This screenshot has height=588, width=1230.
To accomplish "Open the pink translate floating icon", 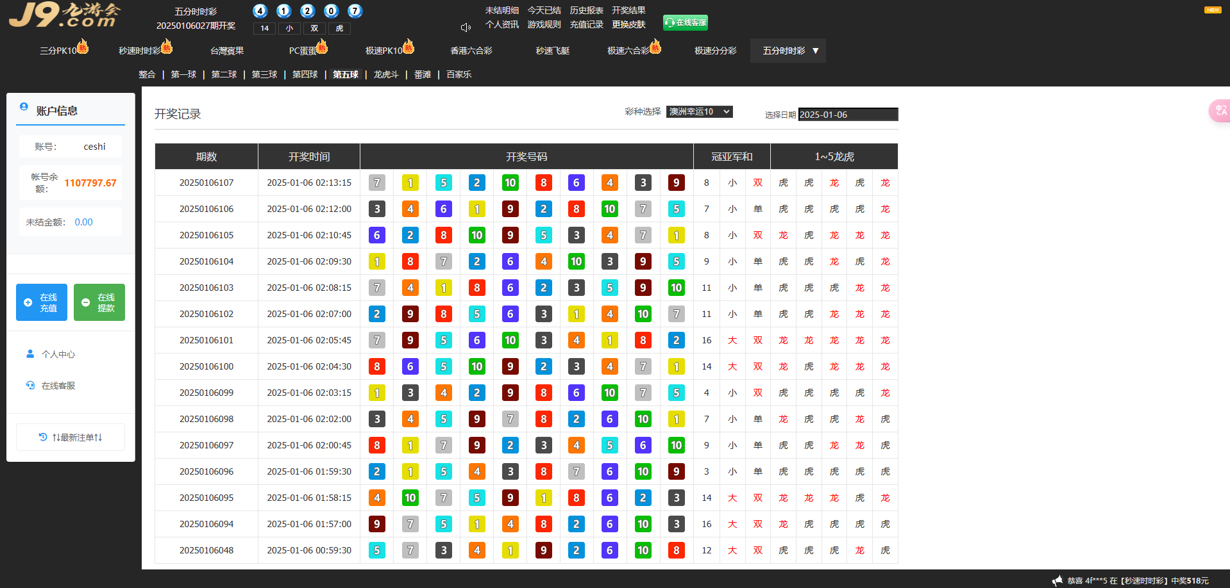I will (1219, 111).
